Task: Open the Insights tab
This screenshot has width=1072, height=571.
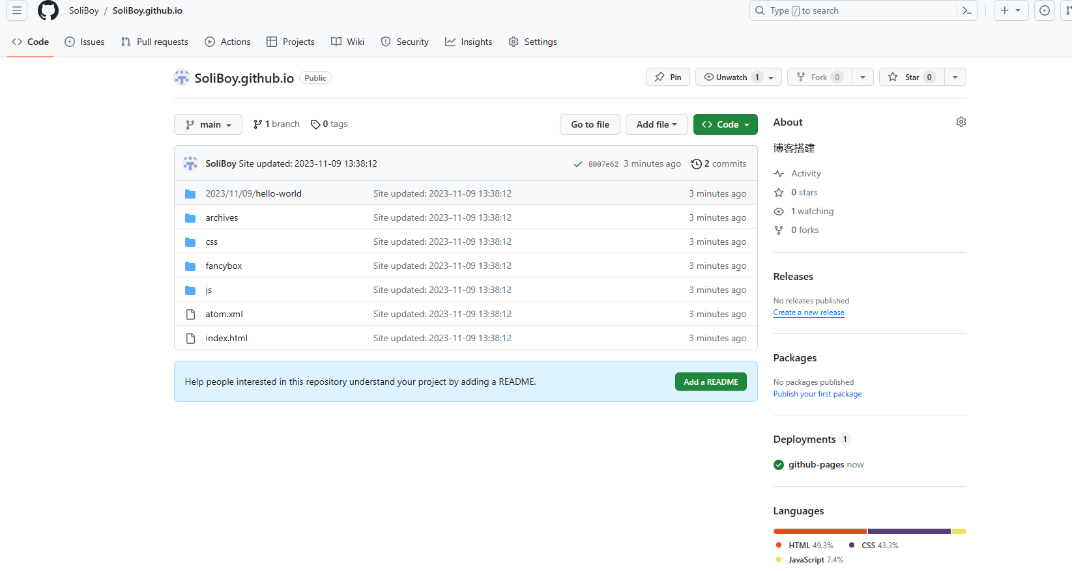Action: tap(469, 42)
